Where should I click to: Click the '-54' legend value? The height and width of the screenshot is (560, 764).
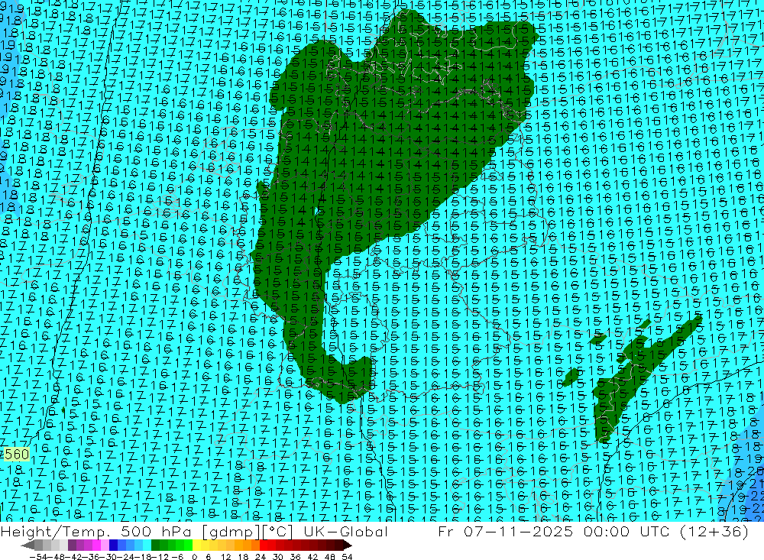38,557
